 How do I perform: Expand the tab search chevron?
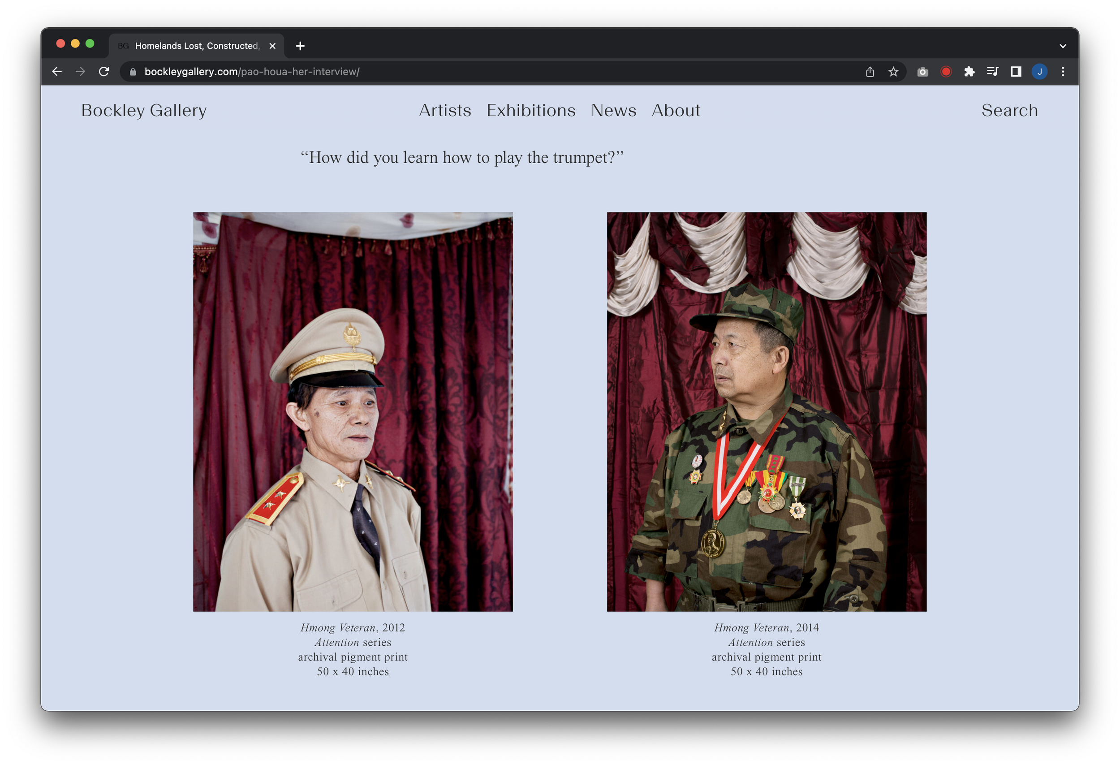click(1063, 46)
